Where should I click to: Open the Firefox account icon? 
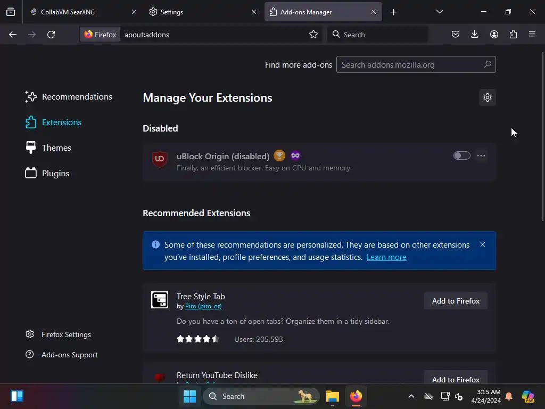pos(494,34)
